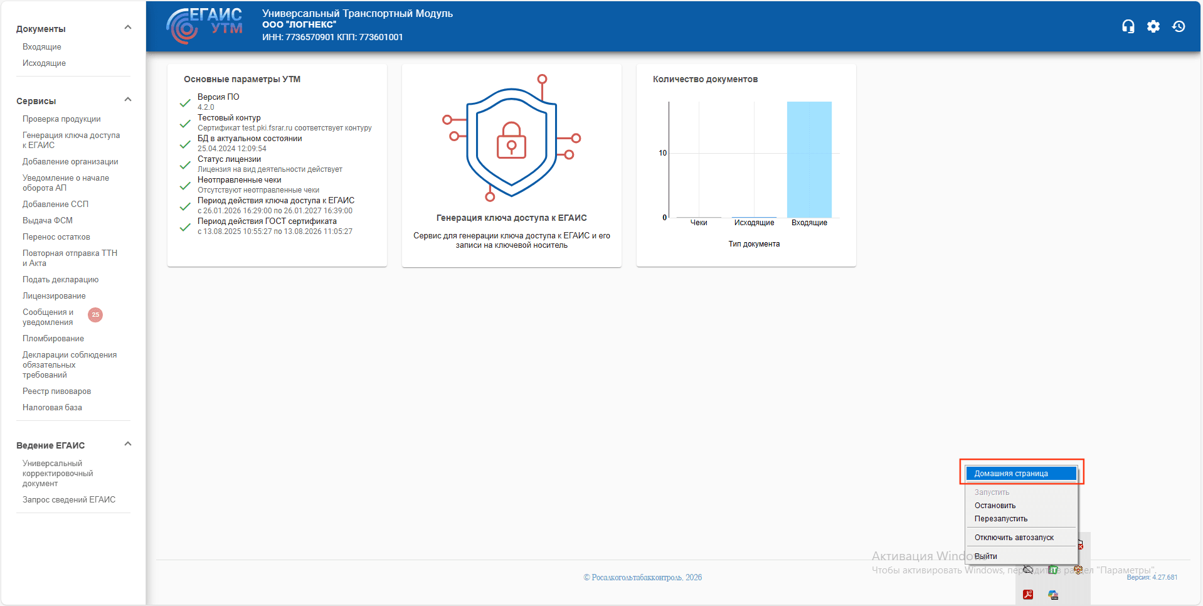Viewport: 1203px width, 606px height.
Task: Choose Остановить from the tray menu
Action: pos(995,506)
